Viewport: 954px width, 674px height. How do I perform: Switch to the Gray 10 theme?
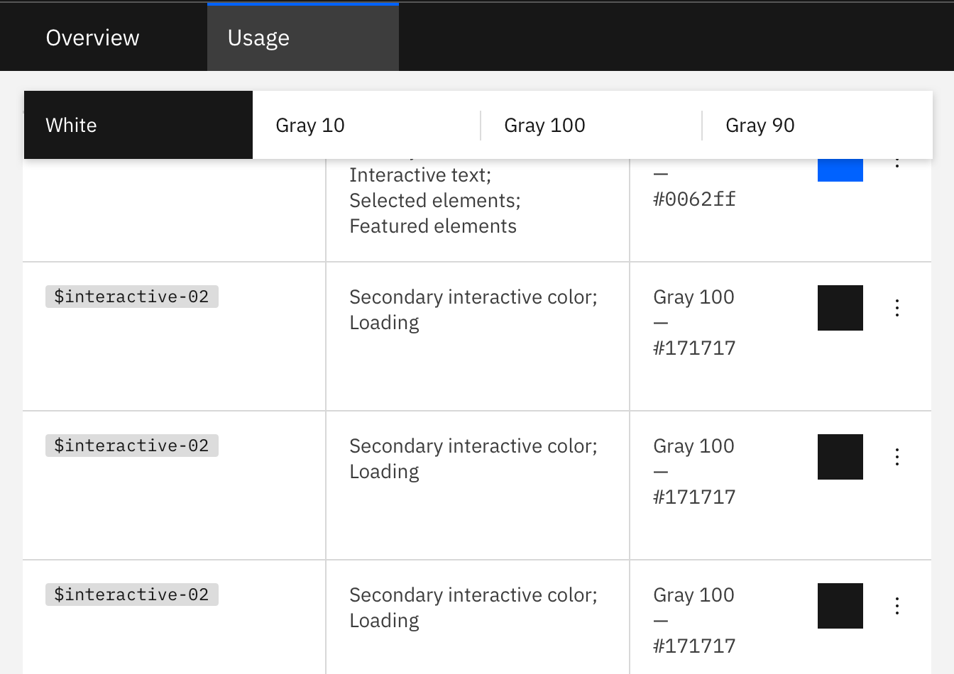click(310, 125)
